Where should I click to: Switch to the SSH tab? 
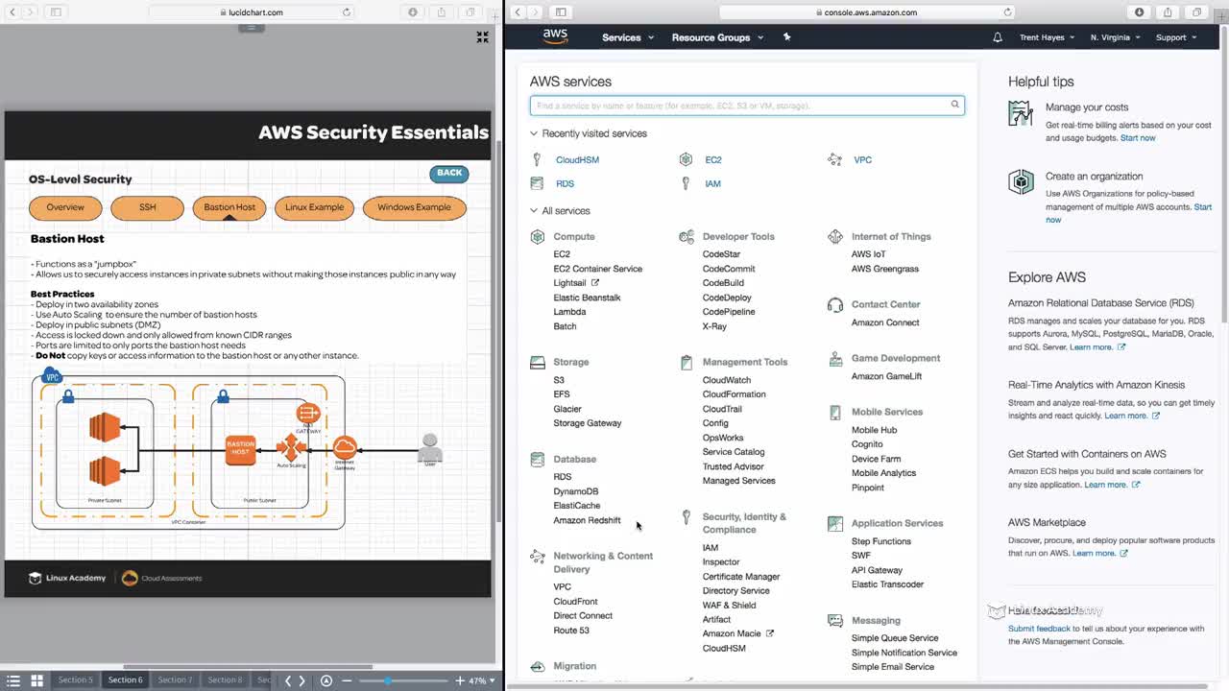(x=147, y=207)
